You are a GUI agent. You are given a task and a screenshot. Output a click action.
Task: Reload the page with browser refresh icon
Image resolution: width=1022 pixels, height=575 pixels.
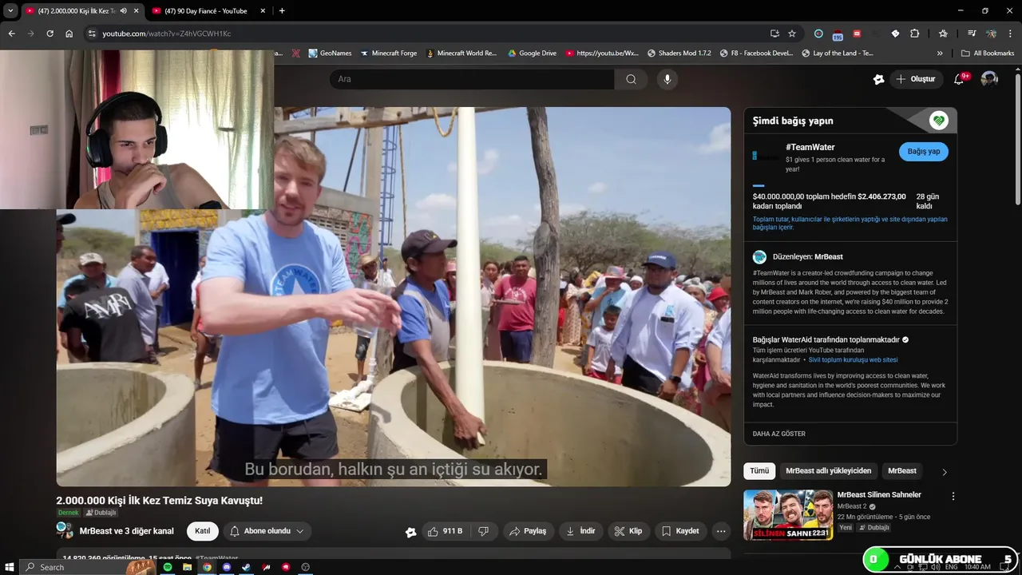(x=50, y=34)
